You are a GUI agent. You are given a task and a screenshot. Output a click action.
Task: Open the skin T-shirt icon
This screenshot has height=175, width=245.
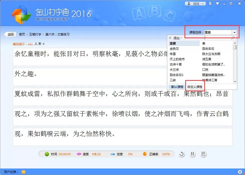(x=217, y=3)
